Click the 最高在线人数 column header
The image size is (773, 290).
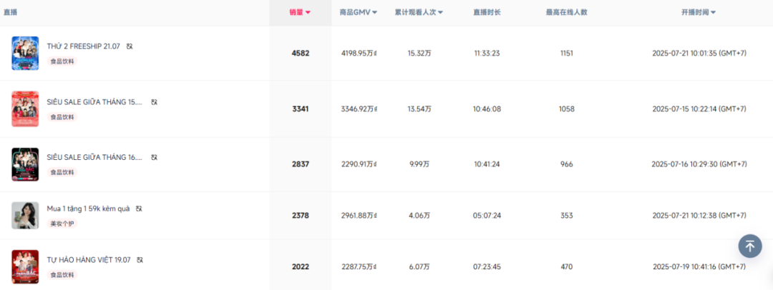[566, 12]
